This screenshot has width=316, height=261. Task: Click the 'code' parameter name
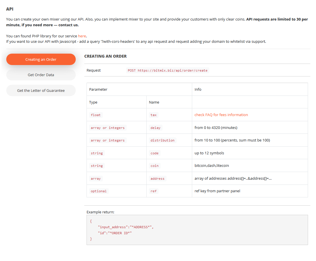[154, 153]
